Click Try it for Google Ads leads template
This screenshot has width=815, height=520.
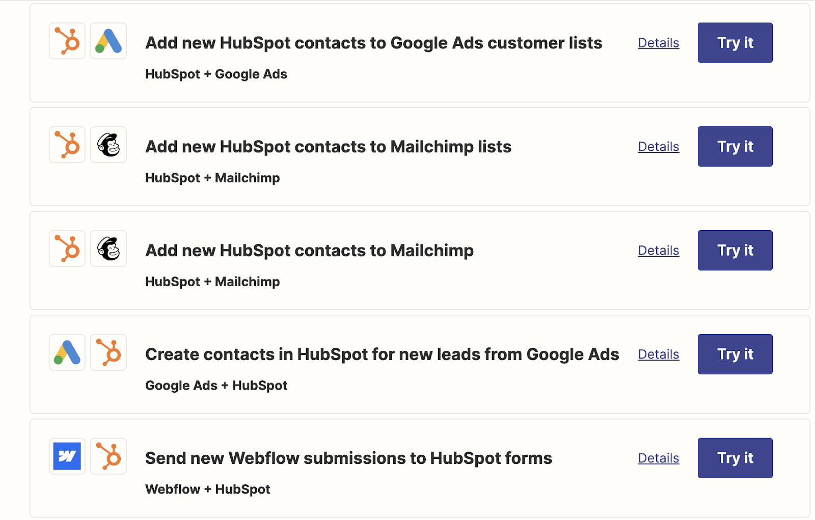point(735,354)
